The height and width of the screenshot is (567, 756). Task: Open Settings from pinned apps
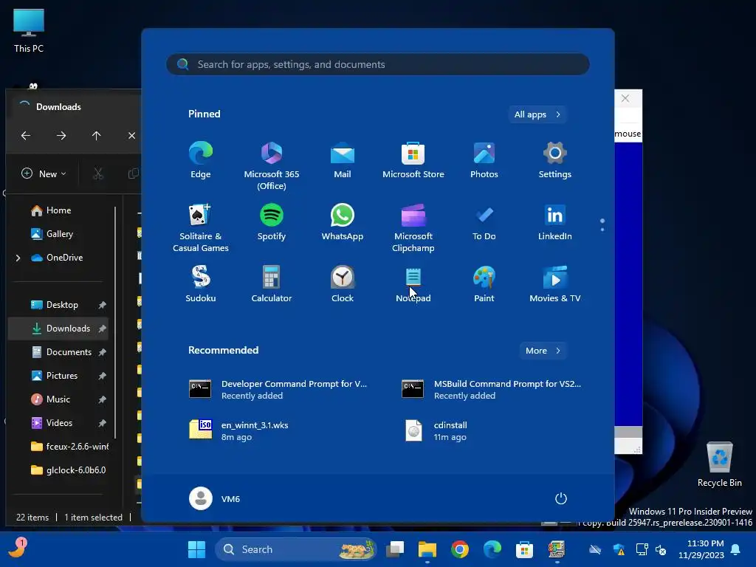[555, 160]
